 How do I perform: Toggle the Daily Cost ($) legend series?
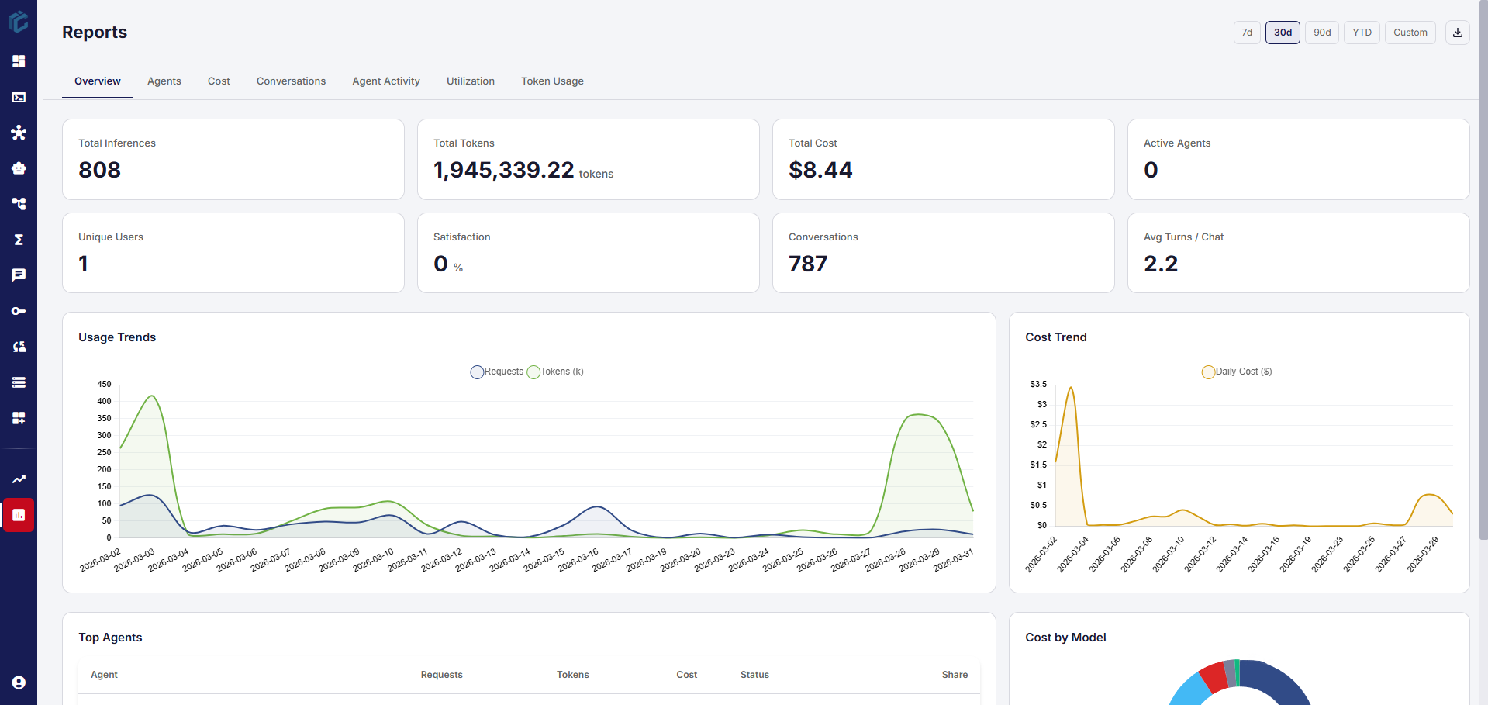click(1237, 372)
